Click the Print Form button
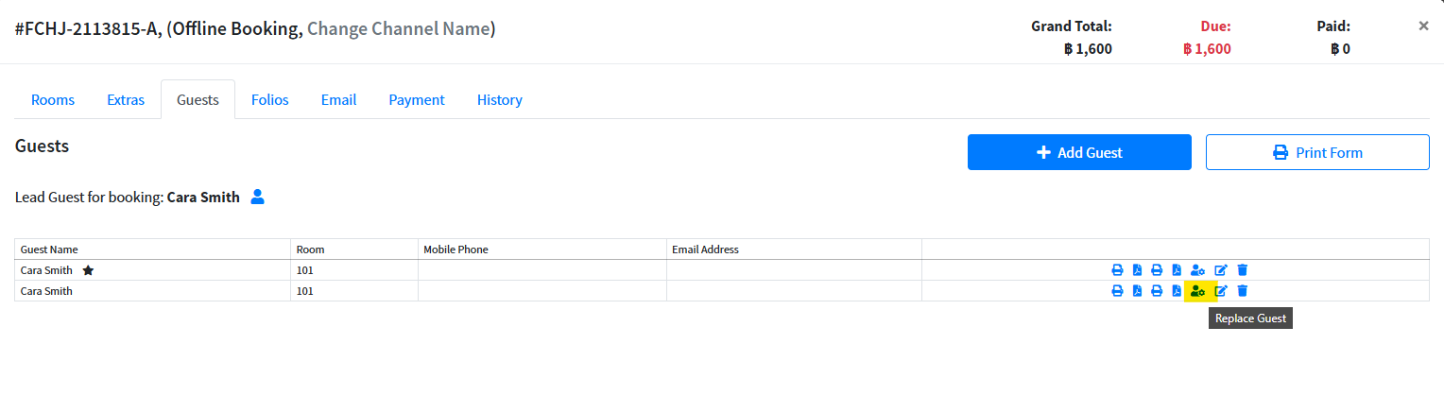Viewport: 1444px width, 413px height. point(1317,152)
